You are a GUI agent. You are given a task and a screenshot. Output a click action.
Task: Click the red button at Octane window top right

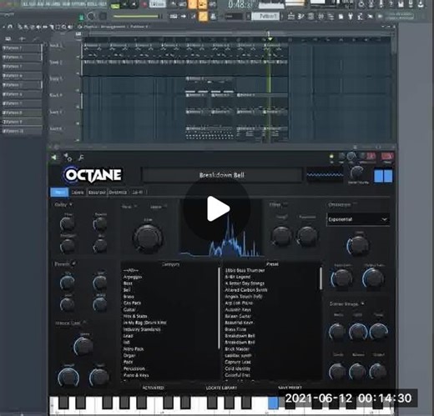pos(387,157)
